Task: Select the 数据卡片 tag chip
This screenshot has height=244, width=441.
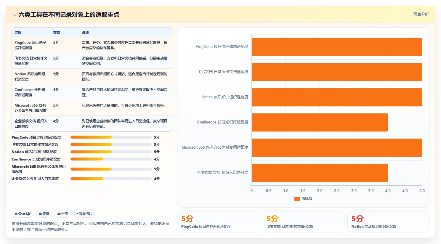Action: point(84,213)
